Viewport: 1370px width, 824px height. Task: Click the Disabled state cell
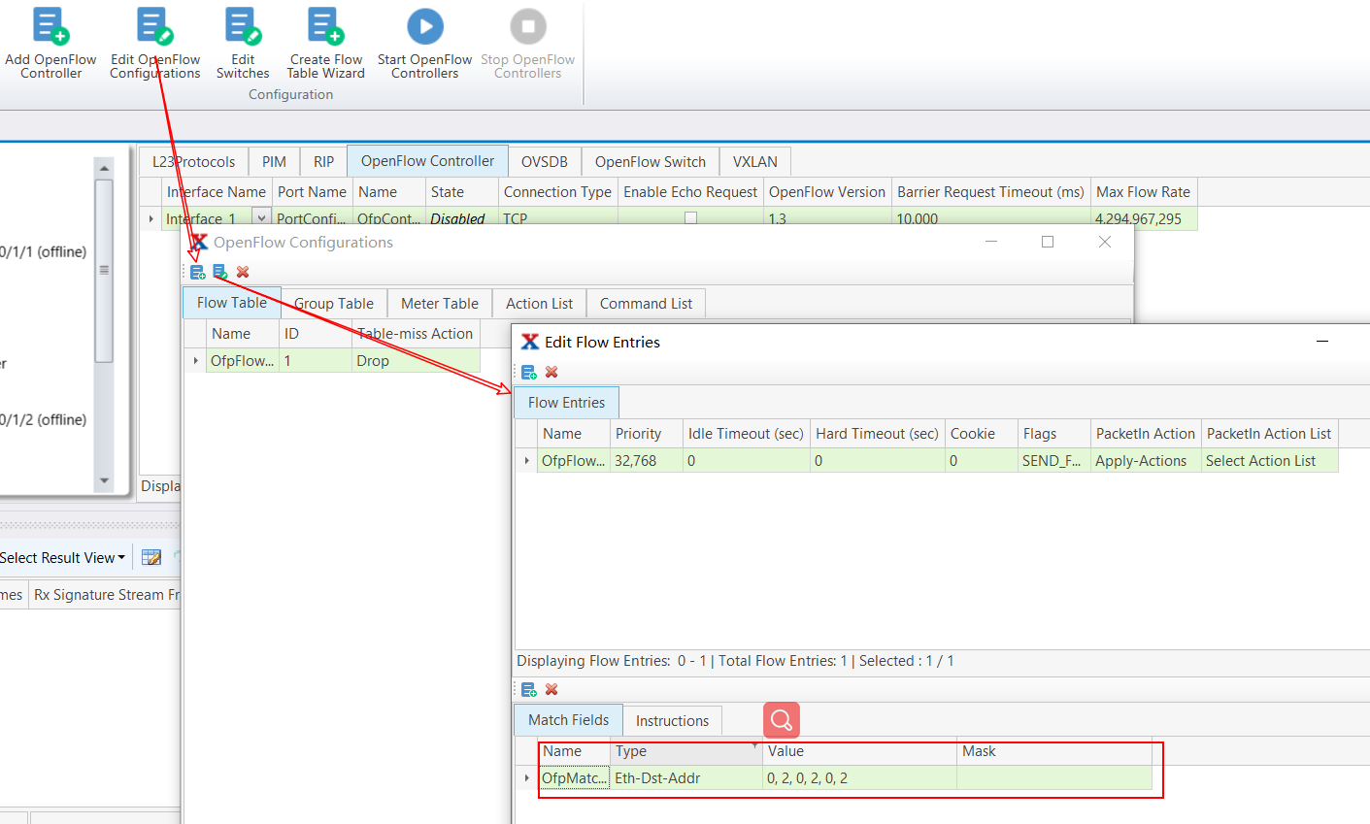pyautogui.click(x=462, y=218)
